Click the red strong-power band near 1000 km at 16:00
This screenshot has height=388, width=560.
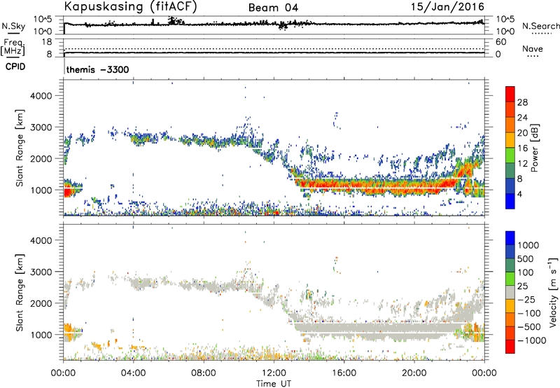coord(344,185)
